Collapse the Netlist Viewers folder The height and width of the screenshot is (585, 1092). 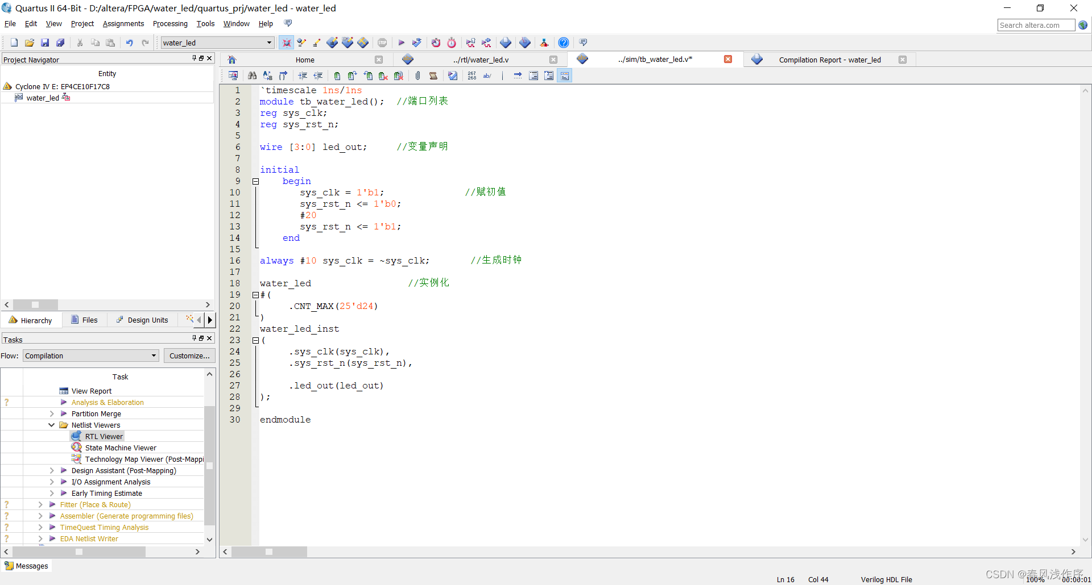click(x=52, y=425)
